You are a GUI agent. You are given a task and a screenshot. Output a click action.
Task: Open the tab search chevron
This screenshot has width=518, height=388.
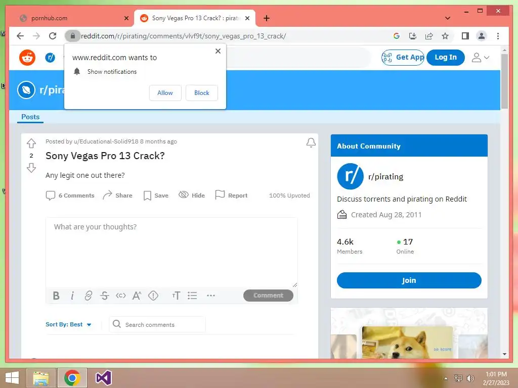[448, 18]
